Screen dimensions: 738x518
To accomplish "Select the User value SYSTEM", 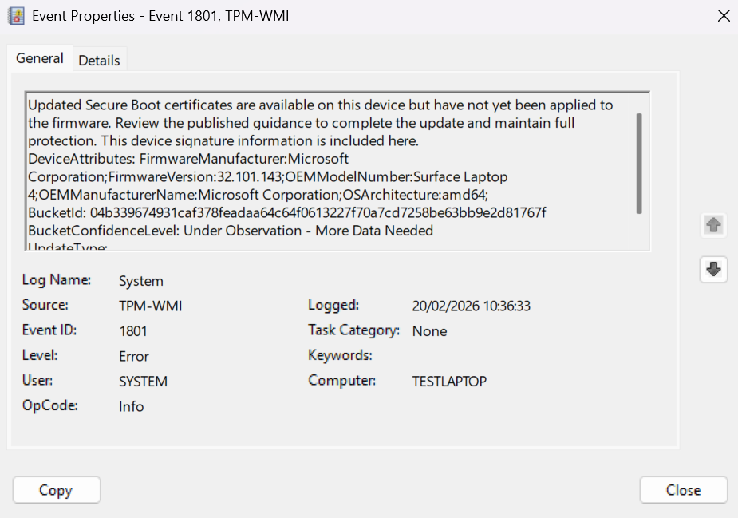I will [x=143, y=382].
